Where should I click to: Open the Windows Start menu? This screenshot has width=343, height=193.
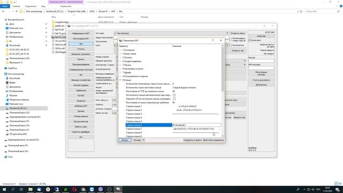(x=4, y=189)
